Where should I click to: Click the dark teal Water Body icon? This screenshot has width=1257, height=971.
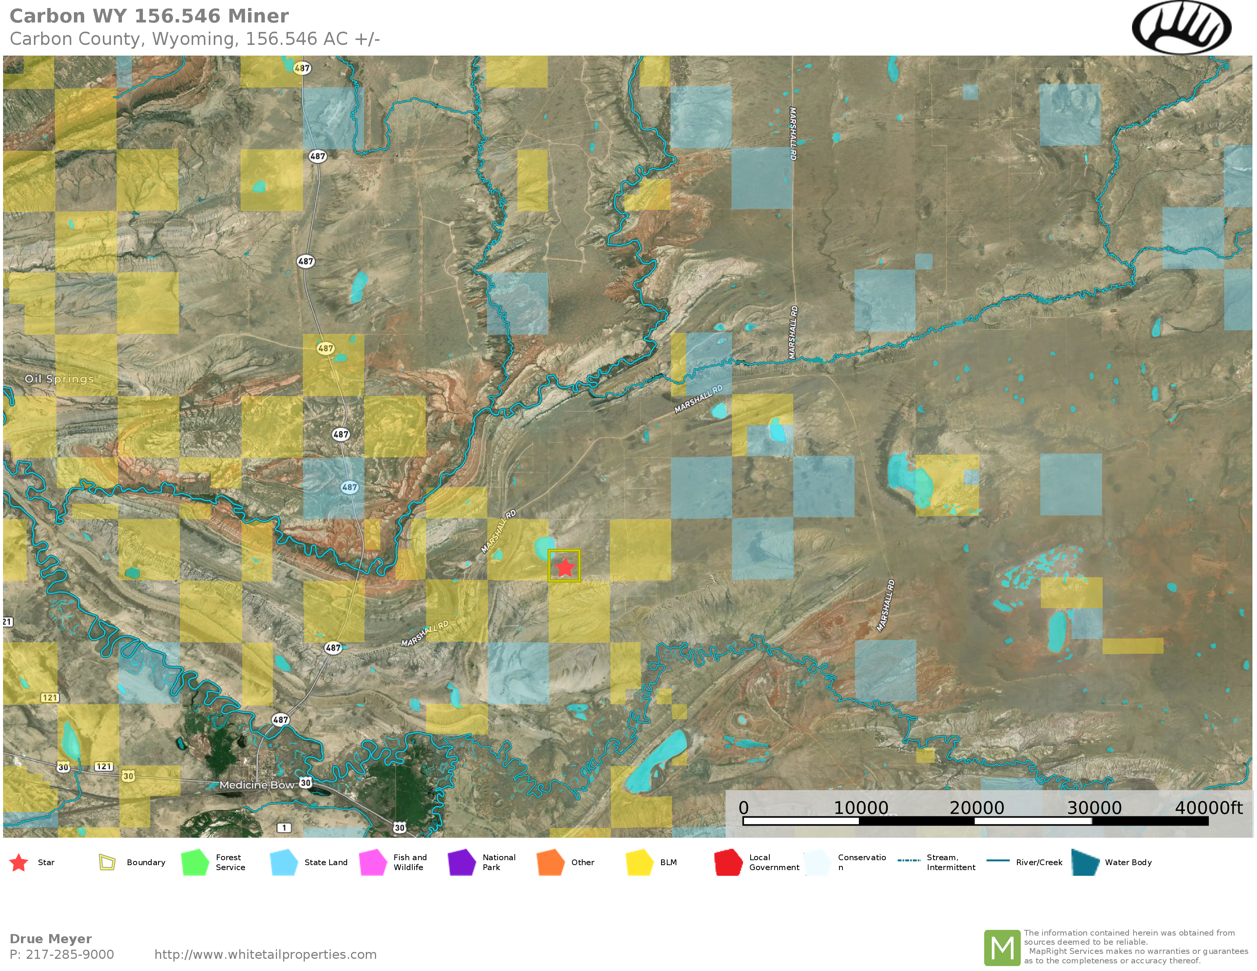(x=1085, y=862)
